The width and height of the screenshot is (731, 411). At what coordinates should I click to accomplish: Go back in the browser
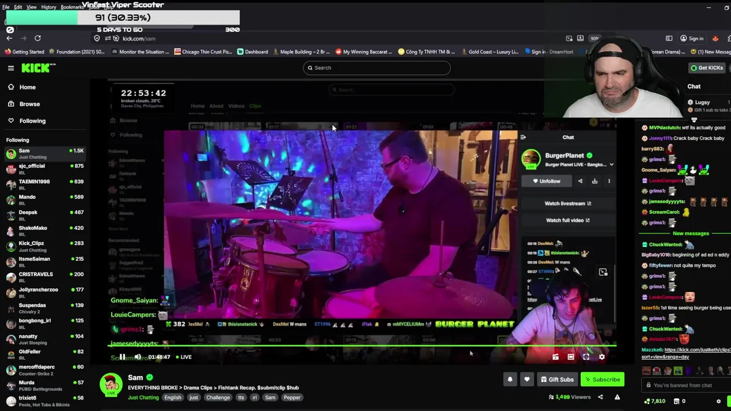pos(9,38)
